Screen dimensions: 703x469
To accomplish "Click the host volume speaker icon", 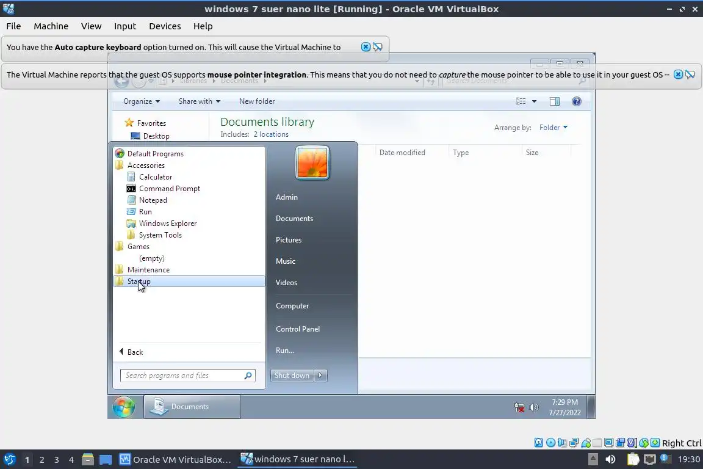I will (610, 459).
